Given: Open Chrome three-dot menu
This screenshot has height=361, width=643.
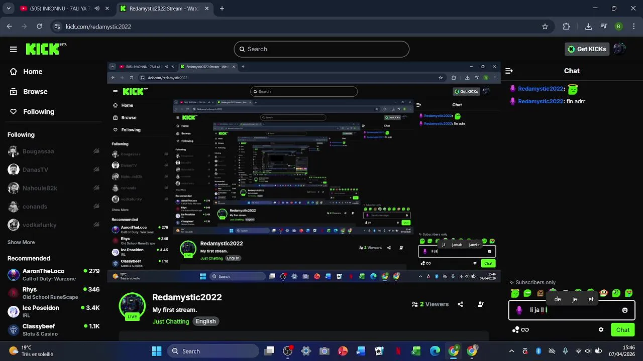Looking at the screenshot, I should tap(633, 27).
